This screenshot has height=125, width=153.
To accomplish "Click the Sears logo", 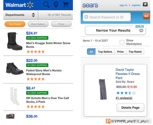I will (90, 5).
